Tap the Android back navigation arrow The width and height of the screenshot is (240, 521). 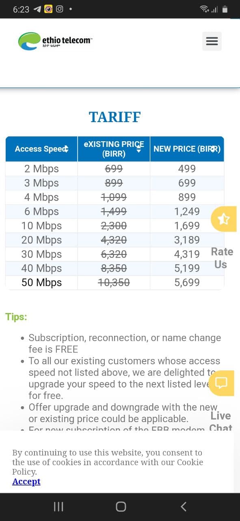(184, 506)
